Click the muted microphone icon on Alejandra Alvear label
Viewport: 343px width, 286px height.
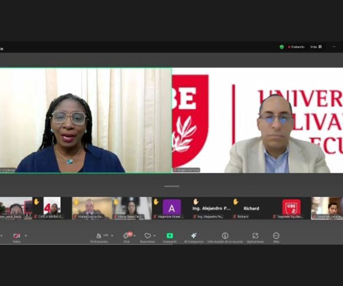tap(155, 217)
